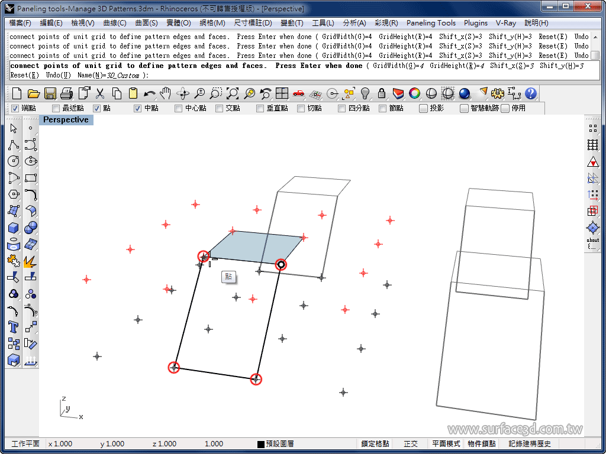
Task: Uncheck the 中點 osnap checkbox
Action: [137, 109]
